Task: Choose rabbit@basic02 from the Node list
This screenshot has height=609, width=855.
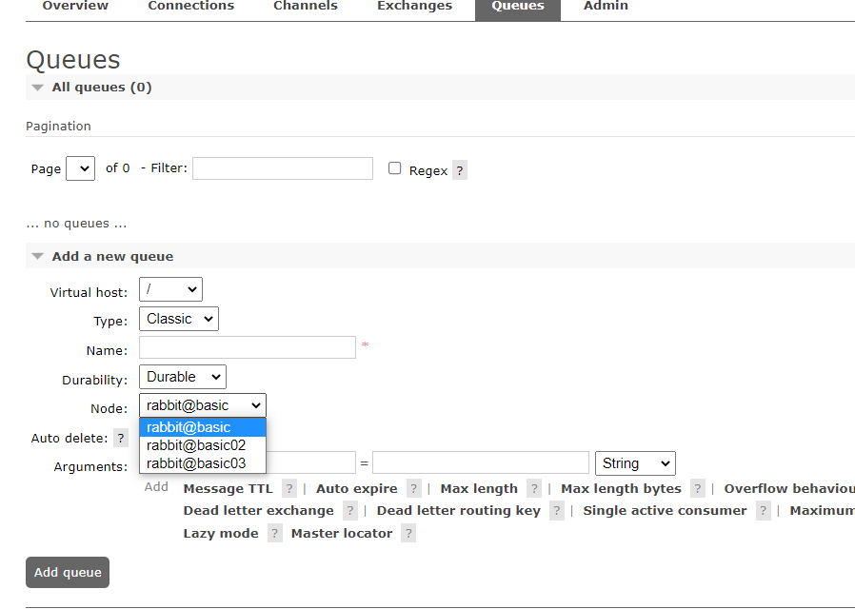Action: click(x=203, y=445)
